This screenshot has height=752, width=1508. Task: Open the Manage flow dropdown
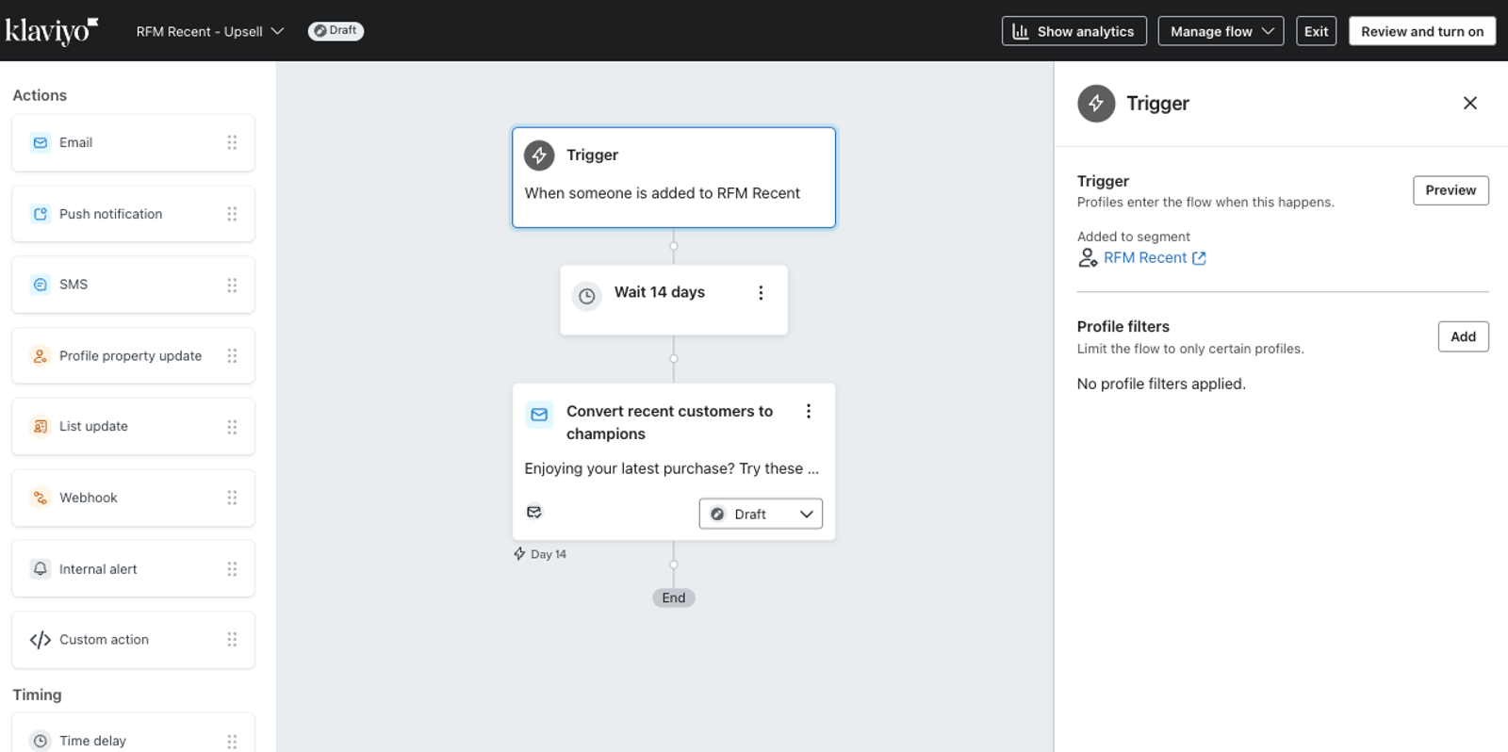[x=1221, y=31]
